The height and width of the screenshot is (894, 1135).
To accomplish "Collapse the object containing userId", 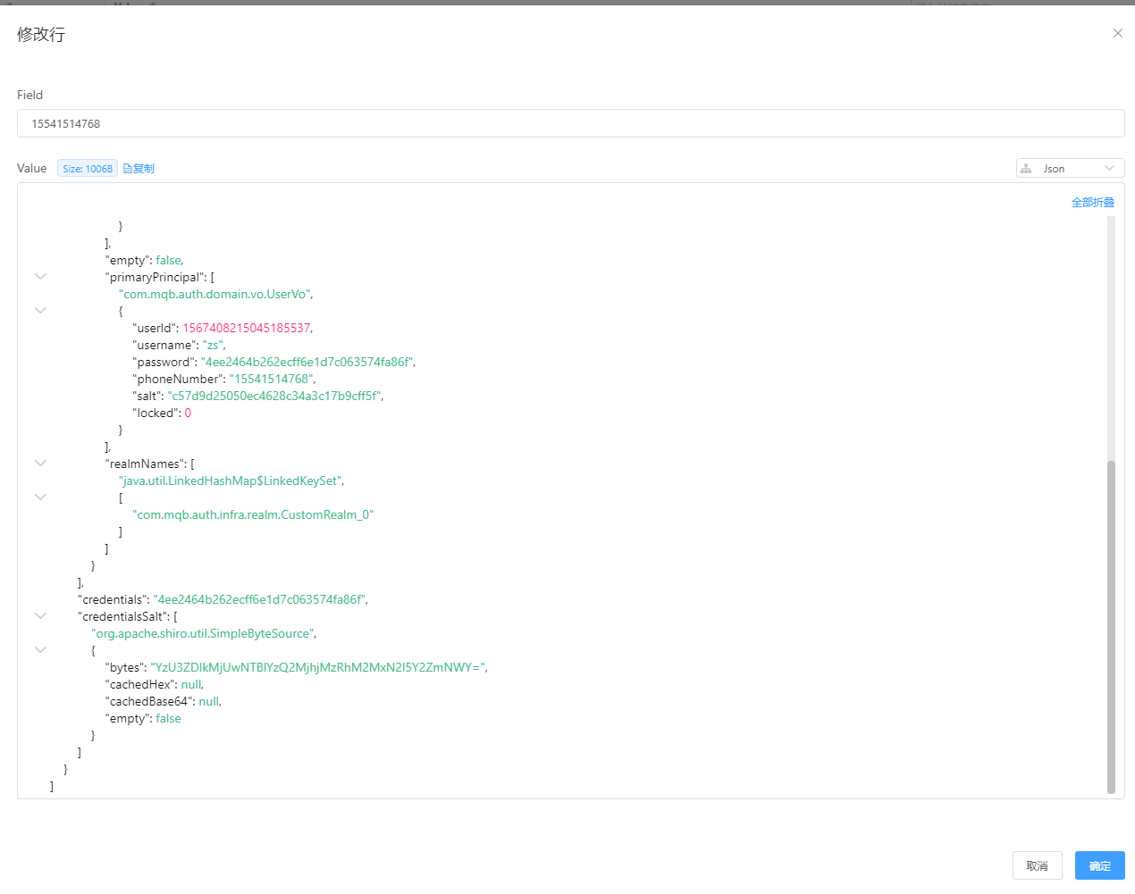I will pos(40,311).
